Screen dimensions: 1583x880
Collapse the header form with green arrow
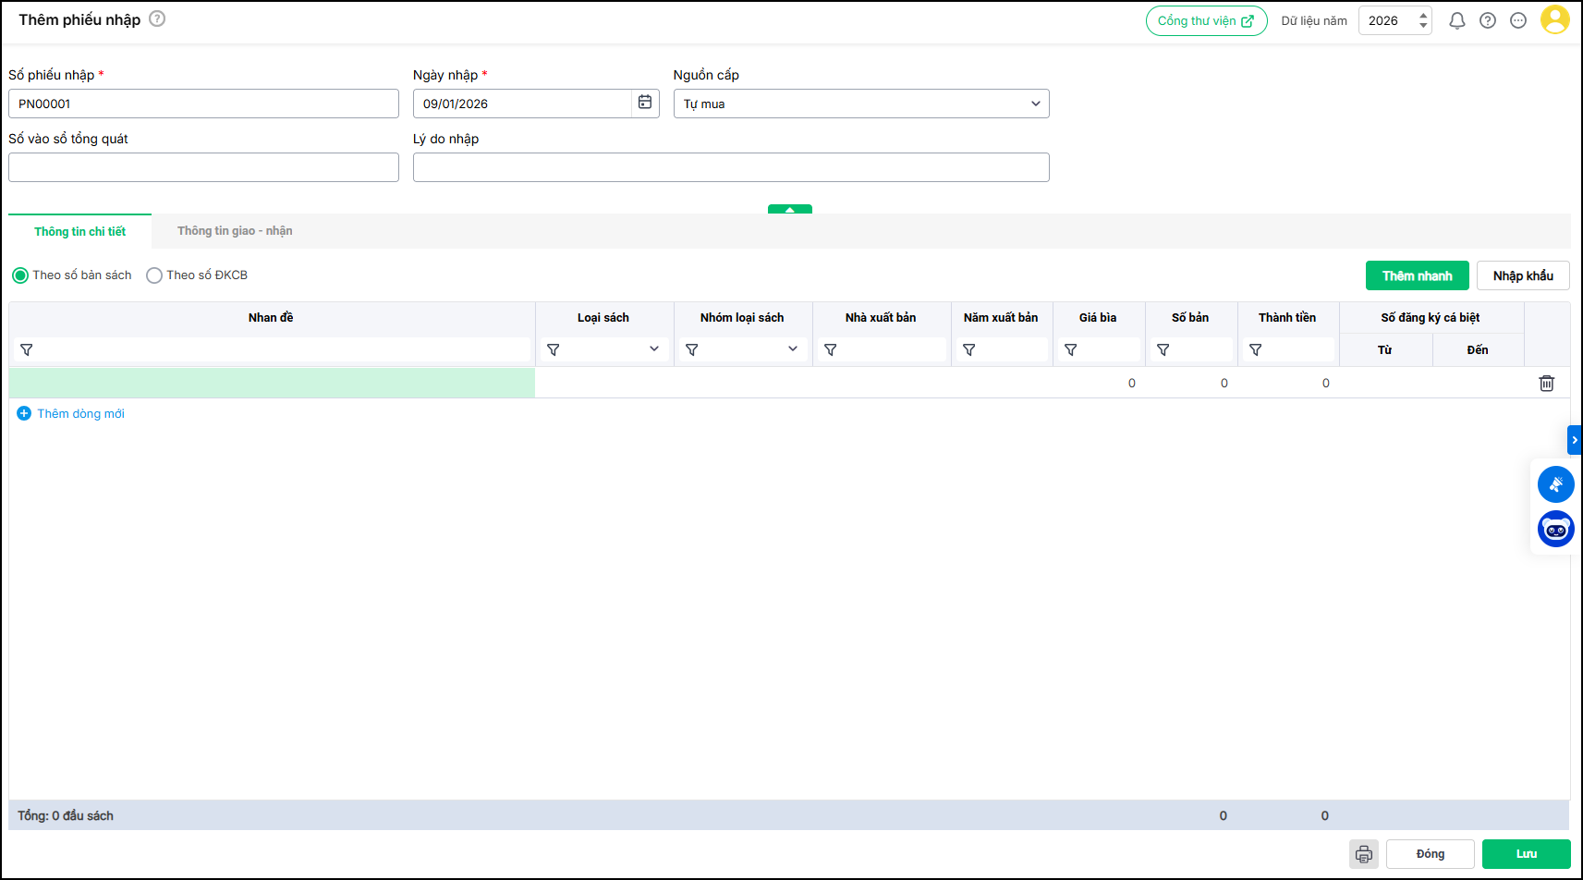(789, 209)
